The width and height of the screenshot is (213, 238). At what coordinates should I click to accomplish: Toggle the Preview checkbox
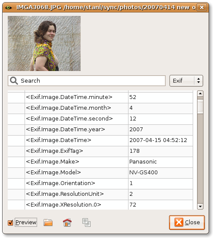coord(10,223)
